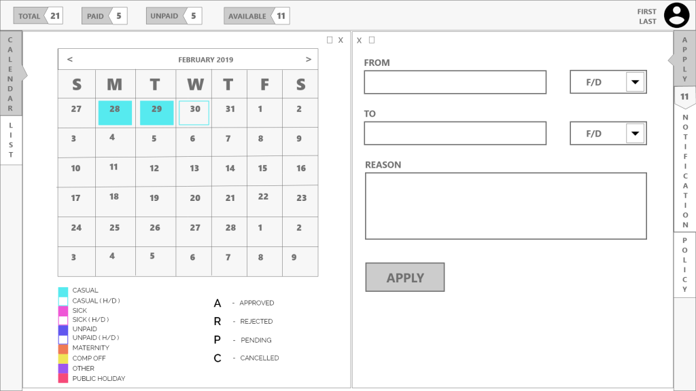The image size is (696, 391).
Task: Click the COMP OFF yellow legend swatch
Action: point(63,358)
